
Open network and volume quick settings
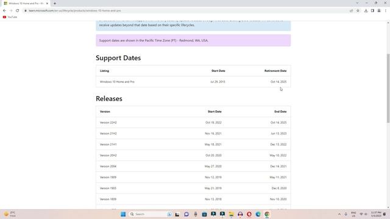click(363, 214)
